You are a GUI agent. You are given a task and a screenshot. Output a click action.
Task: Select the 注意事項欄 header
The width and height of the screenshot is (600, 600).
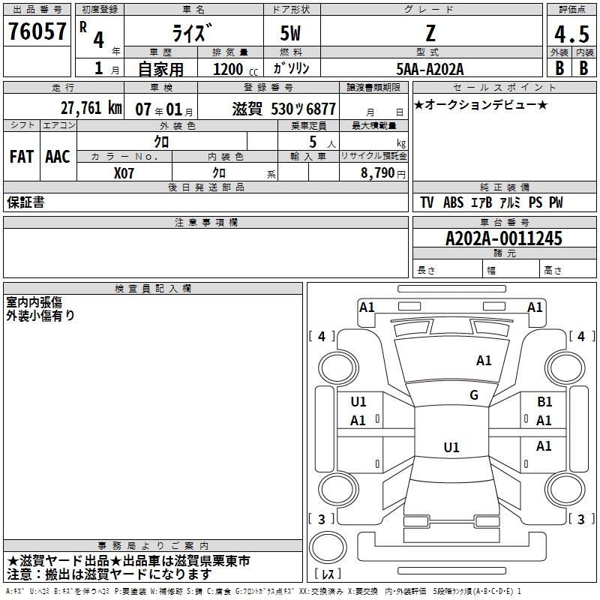206,222
